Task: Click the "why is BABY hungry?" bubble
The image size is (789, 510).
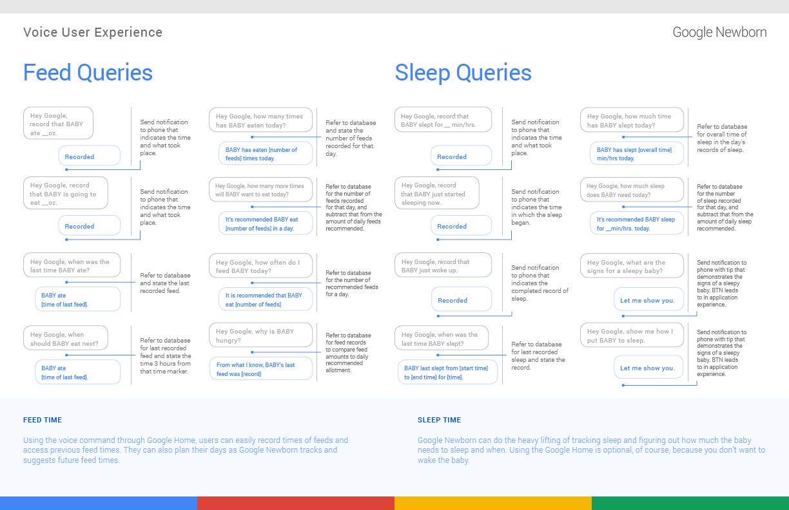Action: [x=260, y=335]
